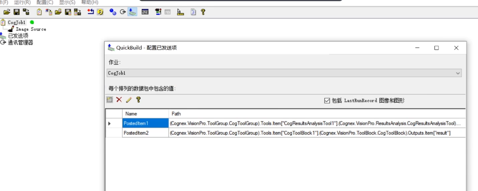Viewport: 478px width, 191px height.
Task: Select the PostedItem2 name cell
Action: point(146,133)
